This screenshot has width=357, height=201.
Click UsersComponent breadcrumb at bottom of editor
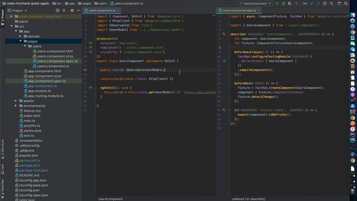[x=110, y=199]
